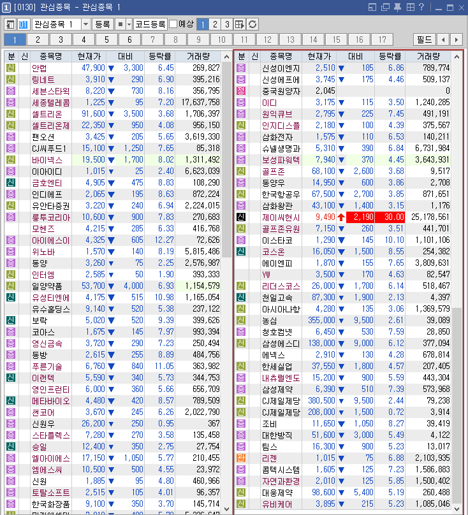Click the pink 정 badge in 중국원양자 row
Image resolution: width=468 pixels, height=515 pixels.
pyautogui.click(x=241, y=91)
